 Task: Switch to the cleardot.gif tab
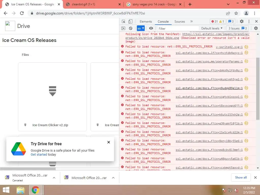tap(83, 4)
